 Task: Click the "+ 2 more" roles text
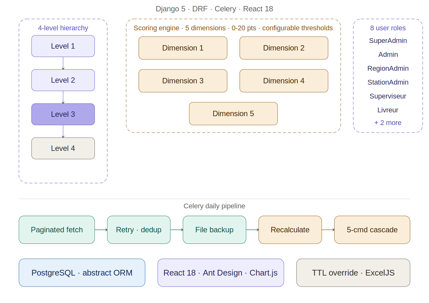click(388, 123)
